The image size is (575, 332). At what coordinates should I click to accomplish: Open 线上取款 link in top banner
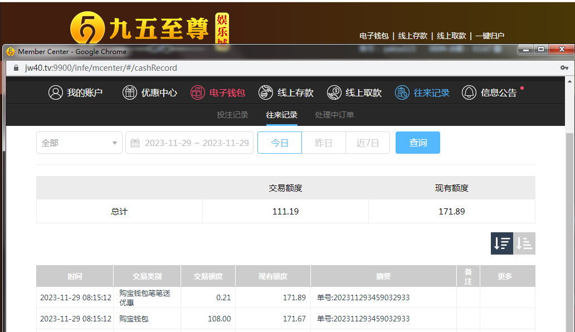click(x=451, y=36)
